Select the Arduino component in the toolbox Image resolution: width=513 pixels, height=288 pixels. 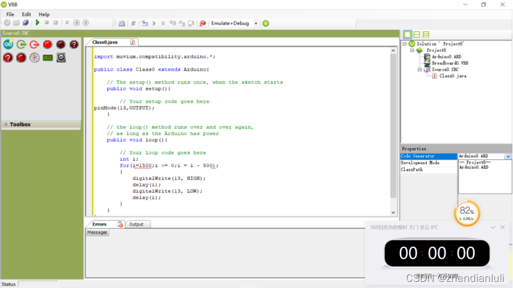(9, 44)
